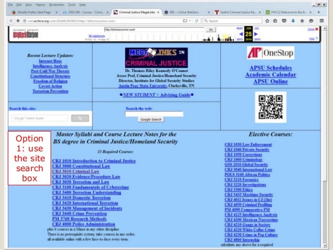Toggle reader view icon in address bar
333x250 pixels.
[x=185, y=21]
